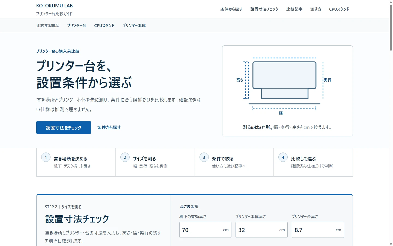393x246 pixels.
Task: Click the 幅 label under the diagram
Action: (x=281, y=113)
